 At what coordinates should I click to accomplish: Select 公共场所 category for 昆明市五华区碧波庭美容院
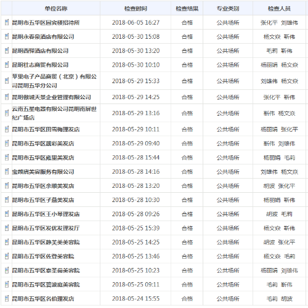pyautogui.click(x=228, y=285)
